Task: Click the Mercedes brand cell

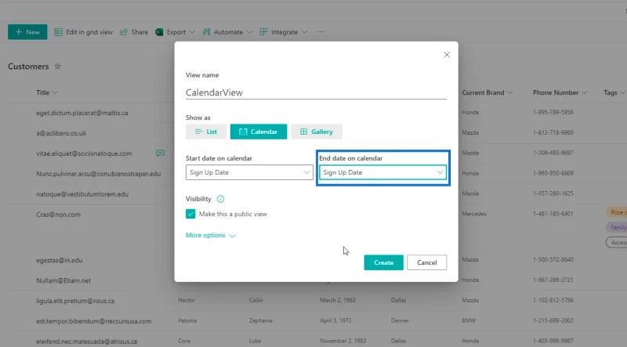Action: pyautogui.click(x=474, y=214)
